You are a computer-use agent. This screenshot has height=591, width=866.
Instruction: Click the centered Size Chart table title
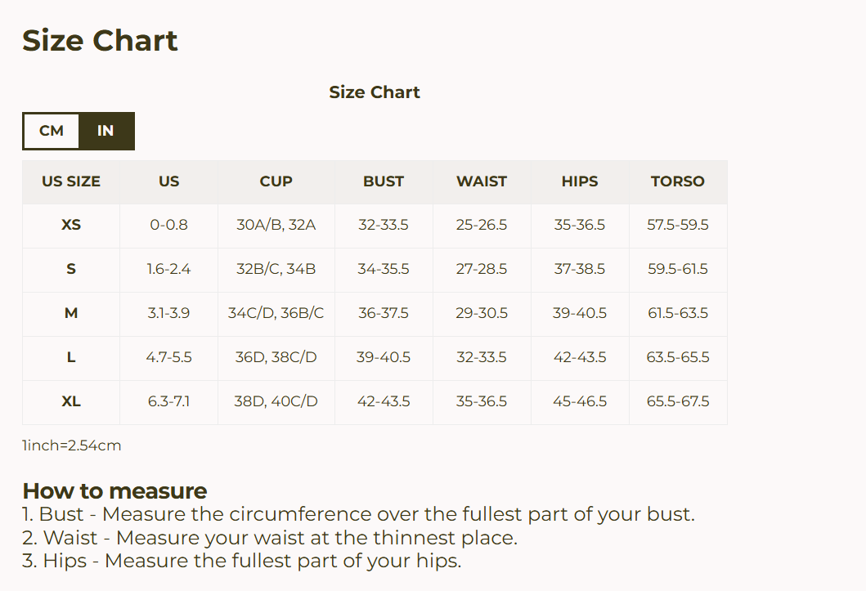375,92
